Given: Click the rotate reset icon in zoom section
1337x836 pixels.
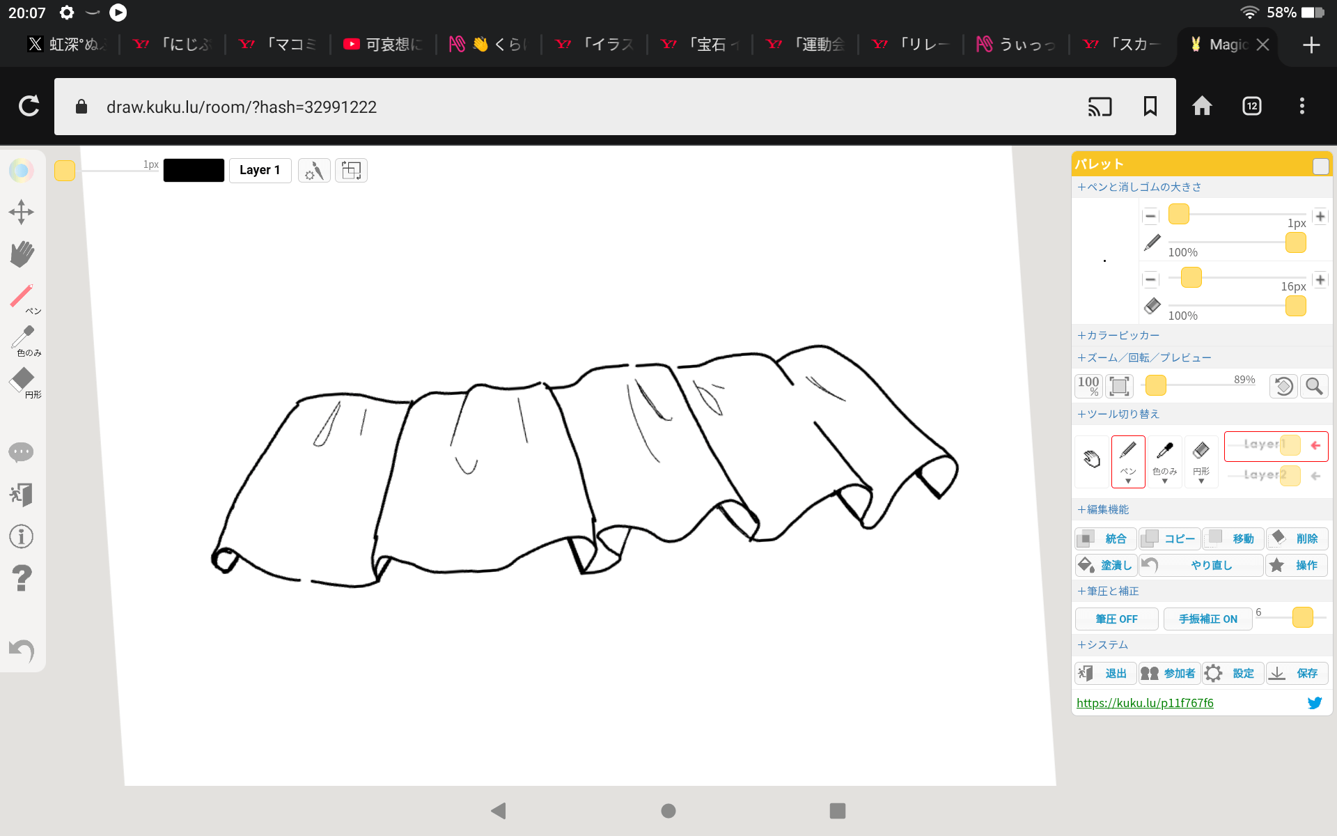Looking at the screenshot, I should (1283, 386).
